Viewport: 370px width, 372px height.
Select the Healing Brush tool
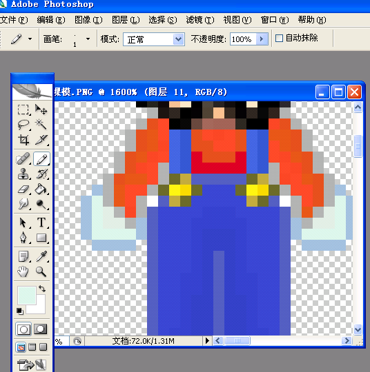pos(23,158)
